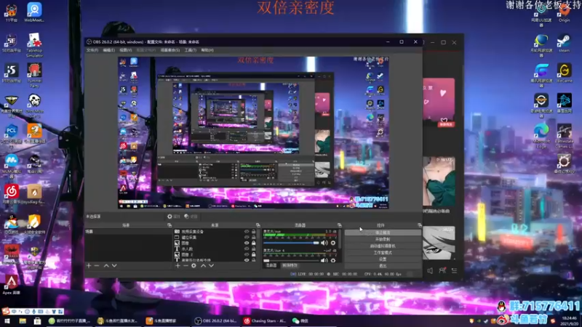Switch to the 转场特效 tab
The height and width of the screenshot is (327, 582).
(290, 265)
